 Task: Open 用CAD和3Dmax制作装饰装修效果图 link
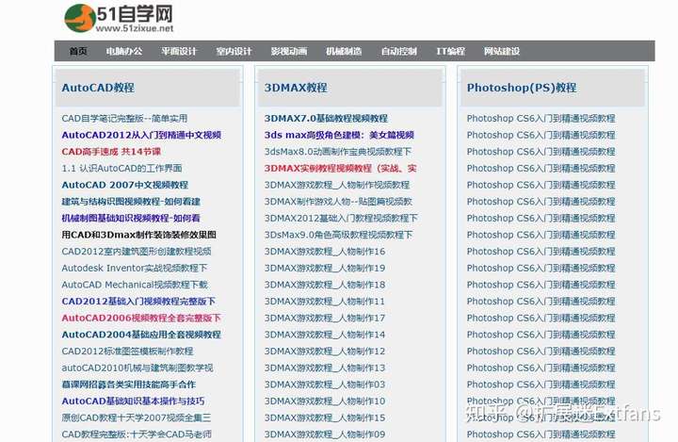point(138,235)
